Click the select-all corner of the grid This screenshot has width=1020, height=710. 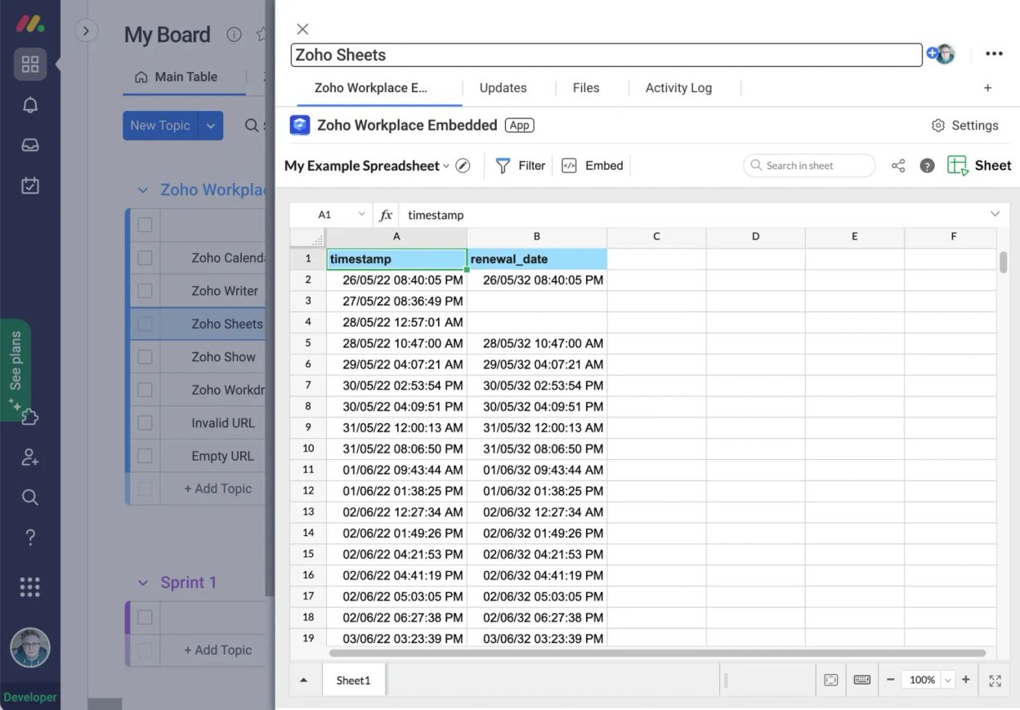point(308,238)
